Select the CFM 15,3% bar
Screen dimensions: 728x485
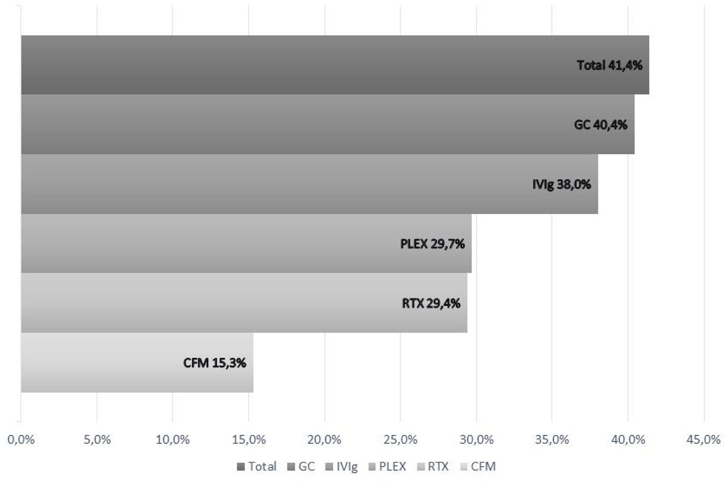(x=137, y=363)
